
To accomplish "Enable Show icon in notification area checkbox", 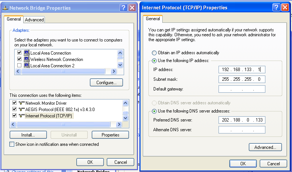I will coord(12,144).
